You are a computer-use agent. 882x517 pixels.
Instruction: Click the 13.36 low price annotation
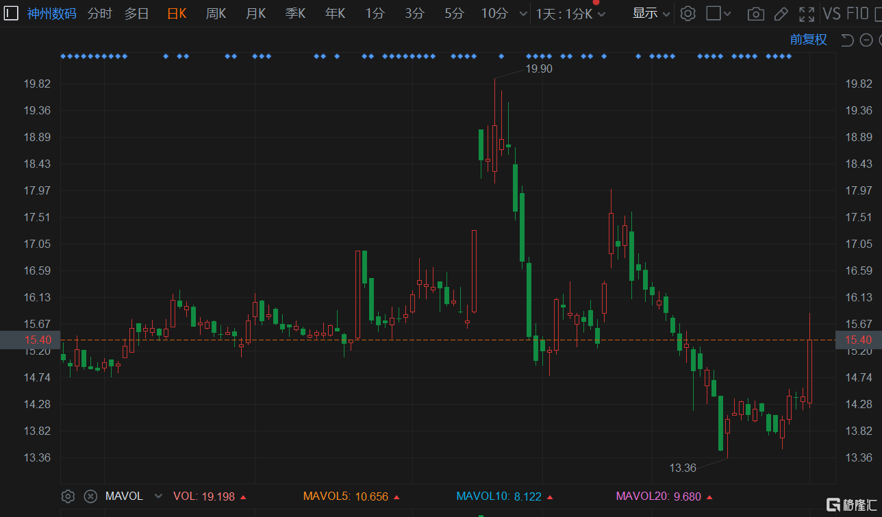click(x=683, y=468)
